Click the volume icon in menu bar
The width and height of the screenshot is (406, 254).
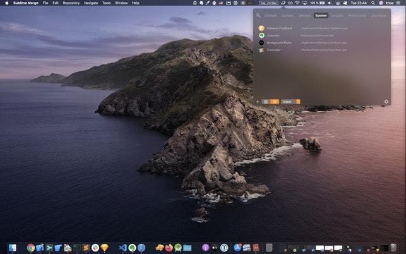[x=330, y=3]
